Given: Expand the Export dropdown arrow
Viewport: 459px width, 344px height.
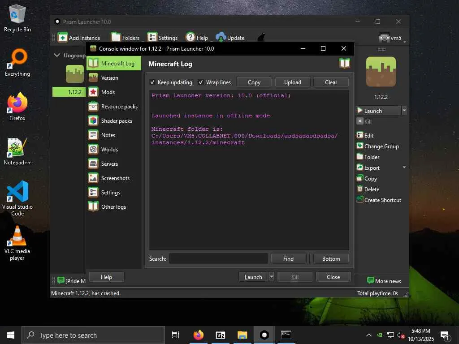Looking at the screenshot, I should [404, 168].
